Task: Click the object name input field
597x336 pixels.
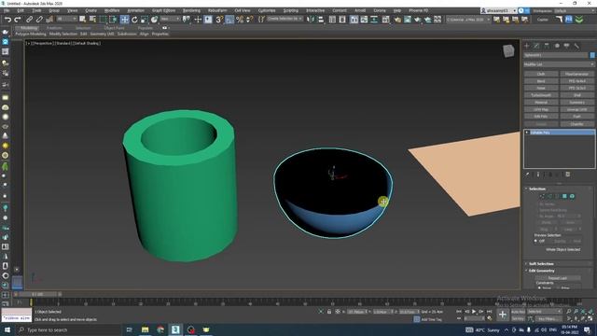Action: click(556, 55)
